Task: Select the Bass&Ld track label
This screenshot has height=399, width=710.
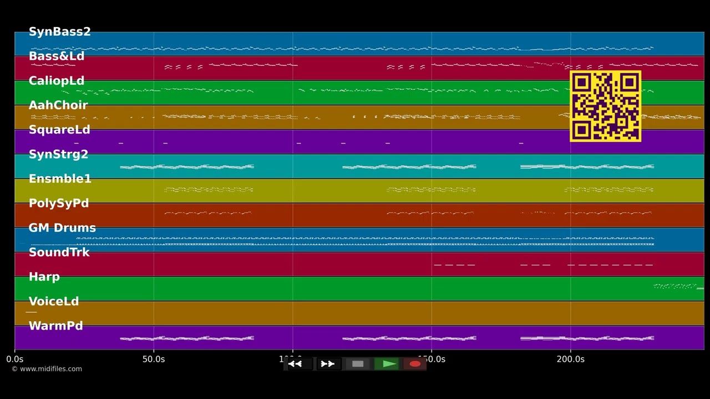Action: [57, 56]
